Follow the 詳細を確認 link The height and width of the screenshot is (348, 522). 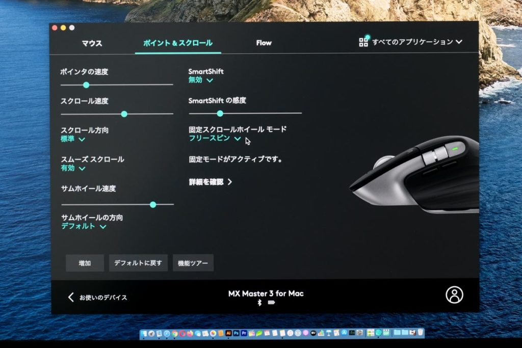point(211,182)
